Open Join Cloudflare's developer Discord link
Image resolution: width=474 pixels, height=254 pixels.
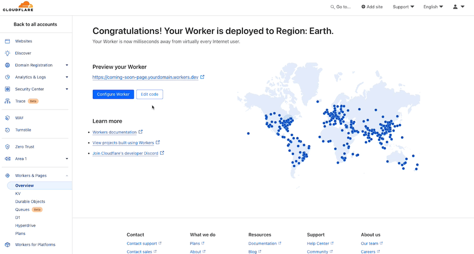click(x=125, y=153)
